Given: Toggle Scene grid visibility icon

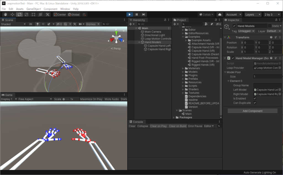Looking at the screenshot, I should pyautogui.click(x=65, y=24).
